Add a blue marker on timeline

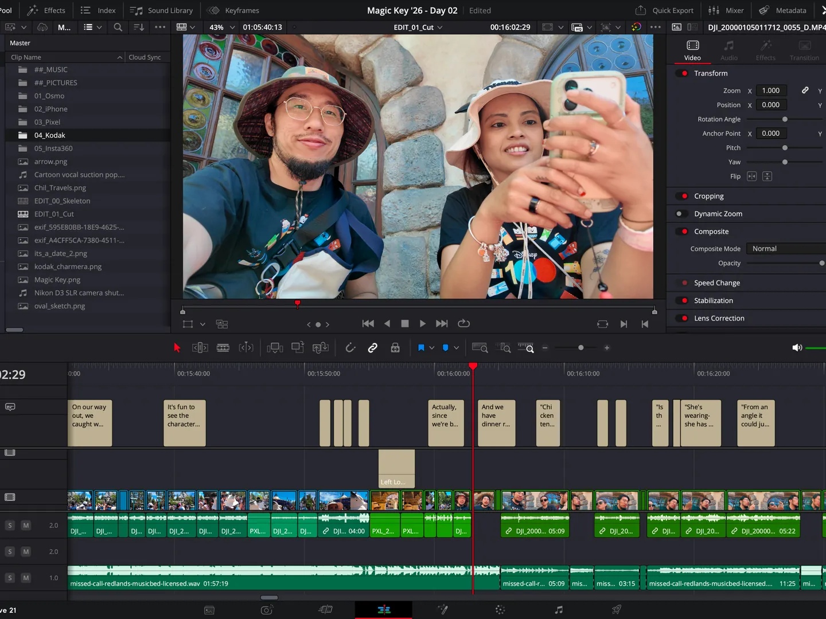tap(446, 348)
